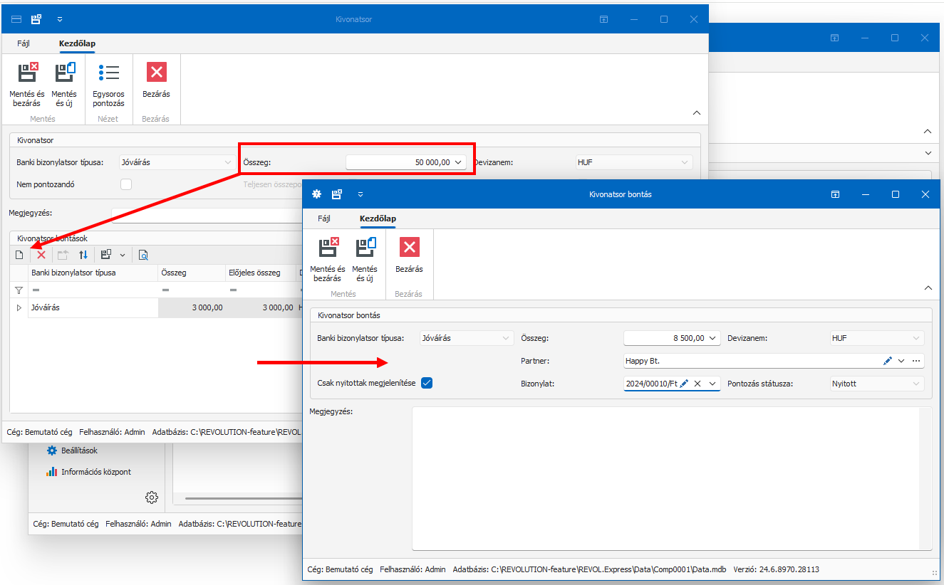944x585 pixels.
Task: Open Egysoros pontozás view
Action: 108,83
